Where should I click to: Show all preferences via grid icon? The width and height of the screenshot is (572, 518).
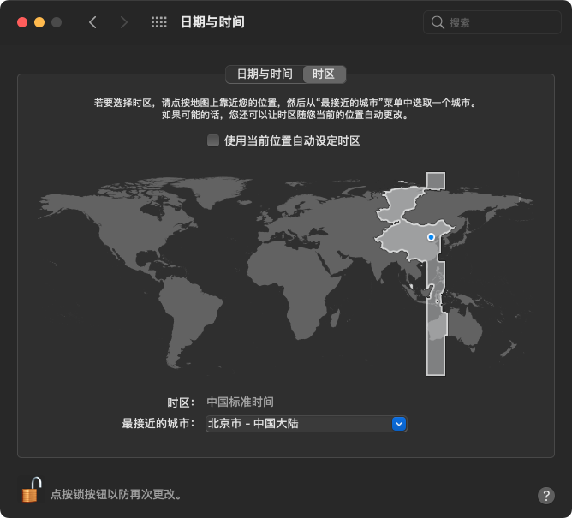(x=158, y=22)
